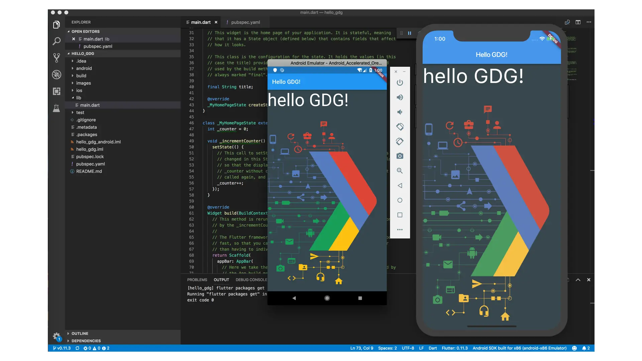This screenshot has height=361, width=642.
Task: Open the Extensions view icon
Action: [57, 91]
